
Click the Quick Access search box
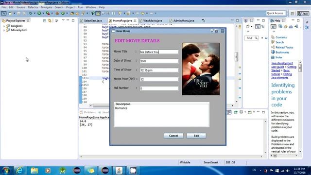276,13
